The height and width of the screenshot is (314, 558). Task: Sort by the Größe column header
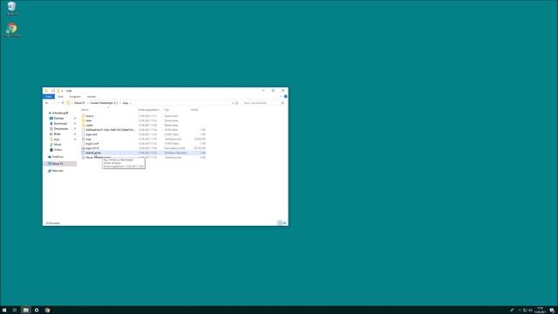coord(194,110)
